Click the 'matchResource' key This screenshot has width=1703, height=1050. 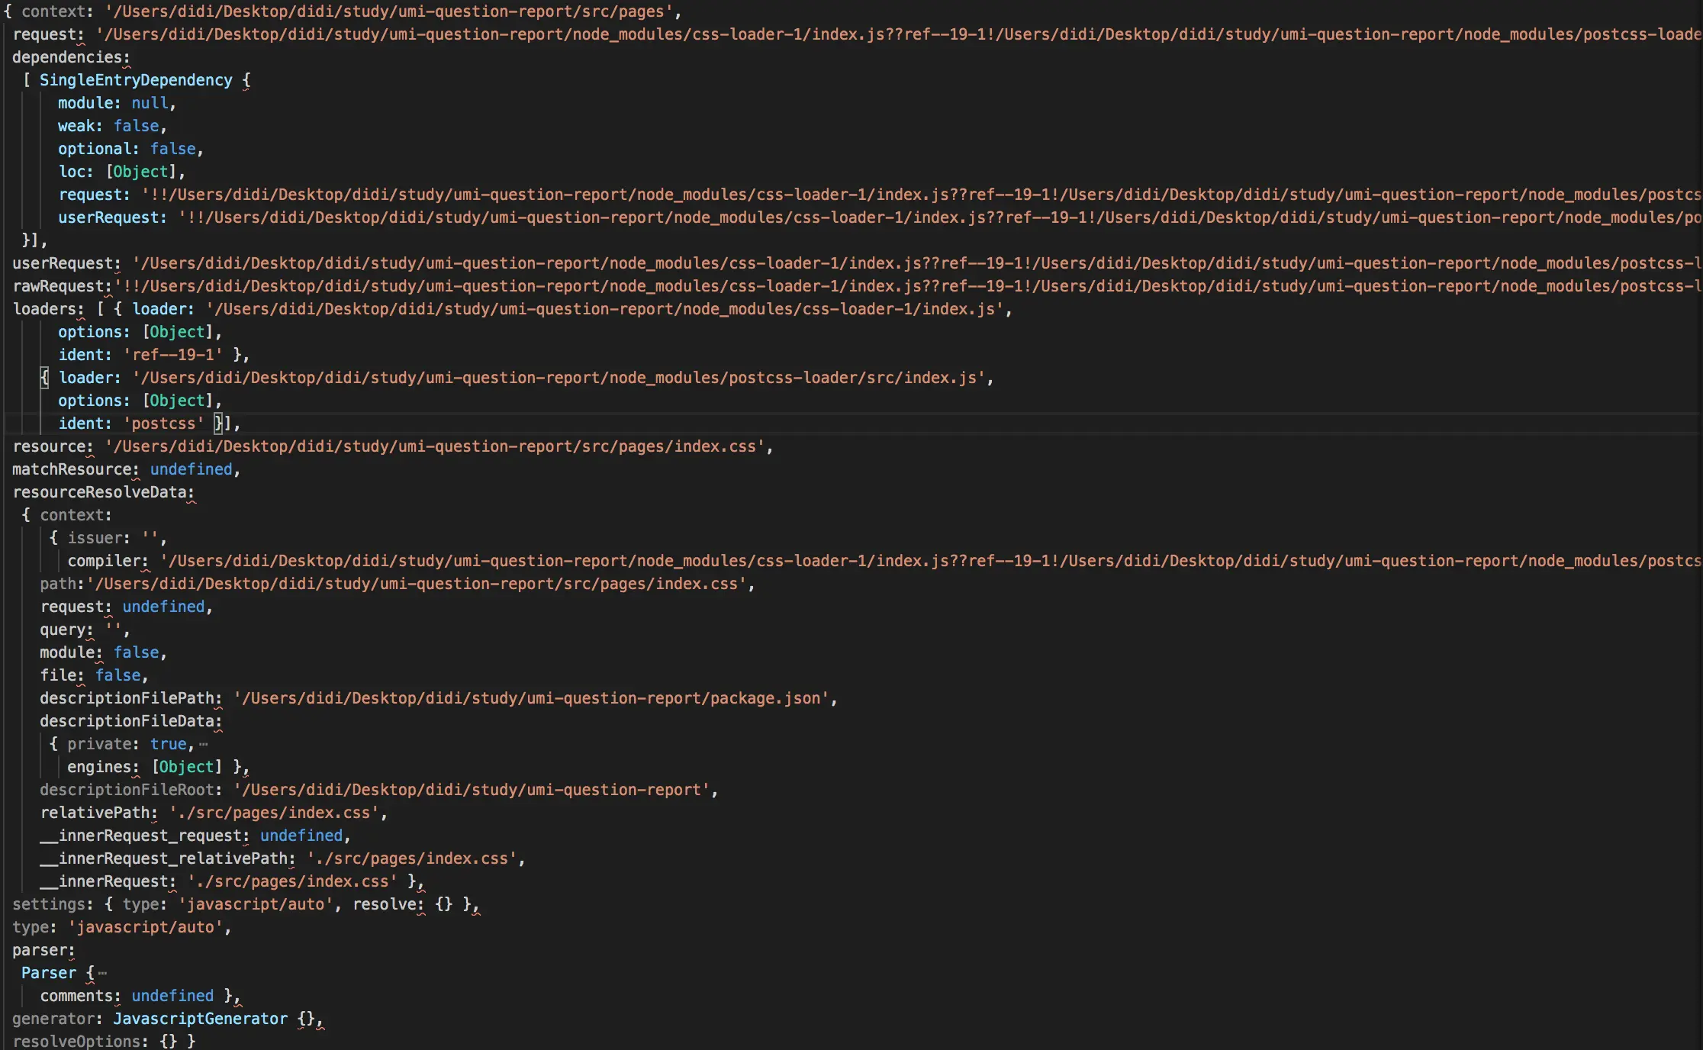(x=73, y=469)
